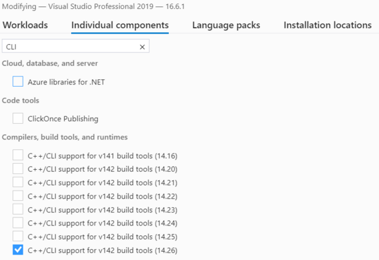This screenshot has width=379, height=260.
Task: Click inside the CLI search field
Action: click(x=70, y=46)
